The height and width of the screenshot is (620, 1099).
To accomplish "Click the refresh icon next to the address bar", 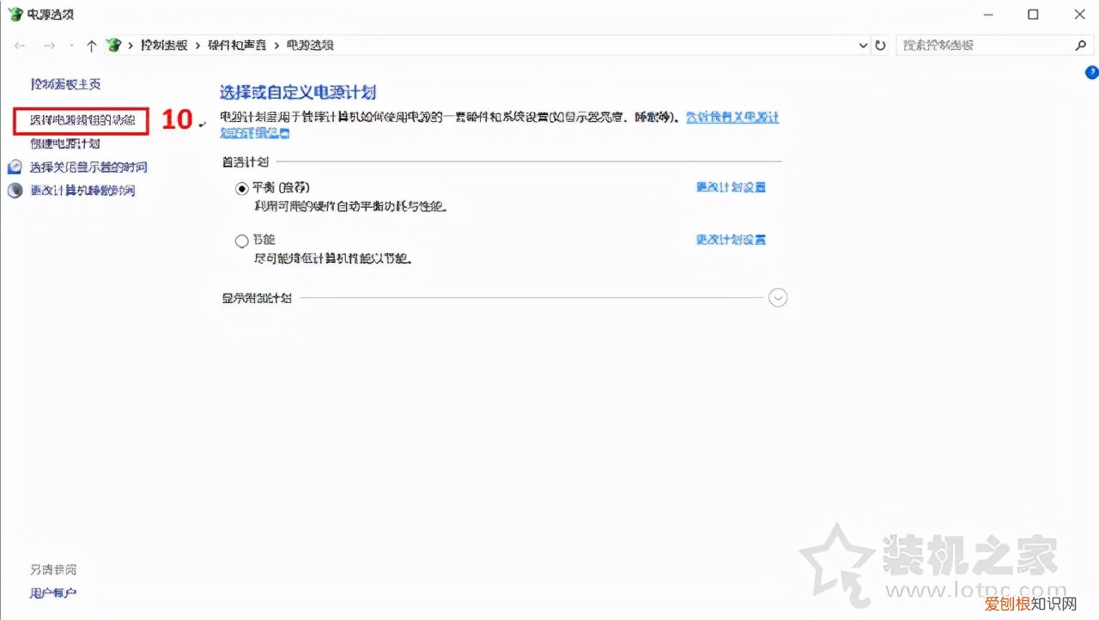I will 881,45.
